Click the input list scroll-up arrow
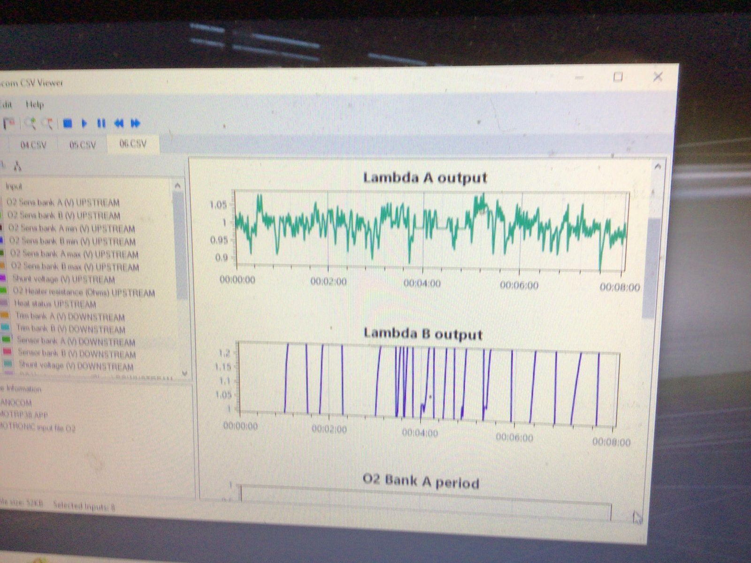This screenshot has height=563, width=751. click(x=178, y=186)
